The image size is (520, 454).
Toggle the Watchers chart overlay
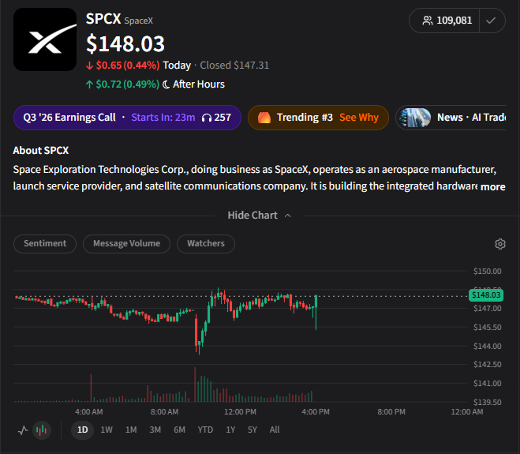[206, 244]
